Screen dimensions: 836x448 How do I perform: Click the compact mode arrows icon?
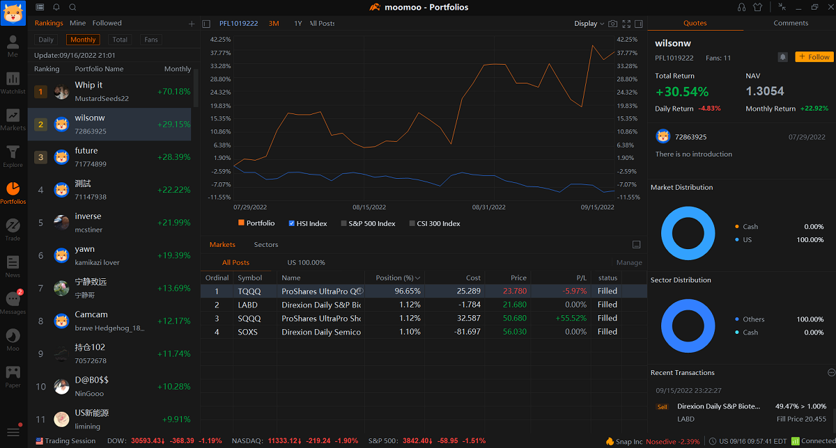click(782, 7)
